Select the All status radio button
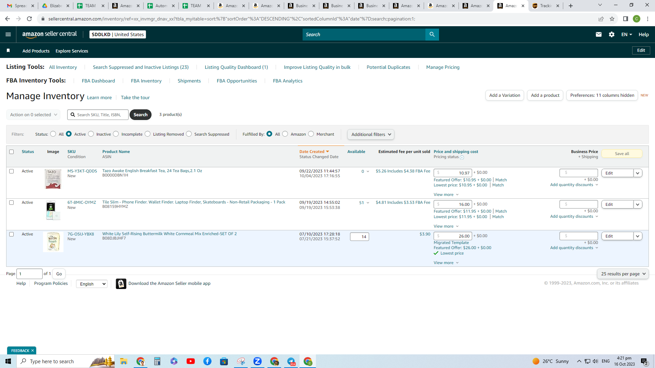This screenshot has height=368, width=655. (53, 134)
